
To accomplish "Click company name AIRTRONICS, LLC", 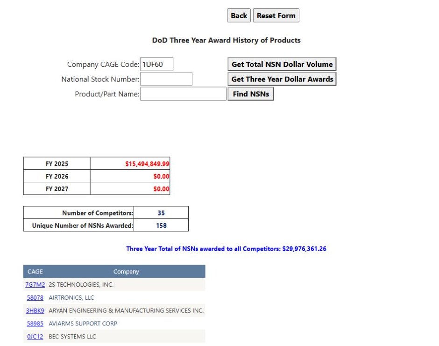I will (x=71, y=297).
